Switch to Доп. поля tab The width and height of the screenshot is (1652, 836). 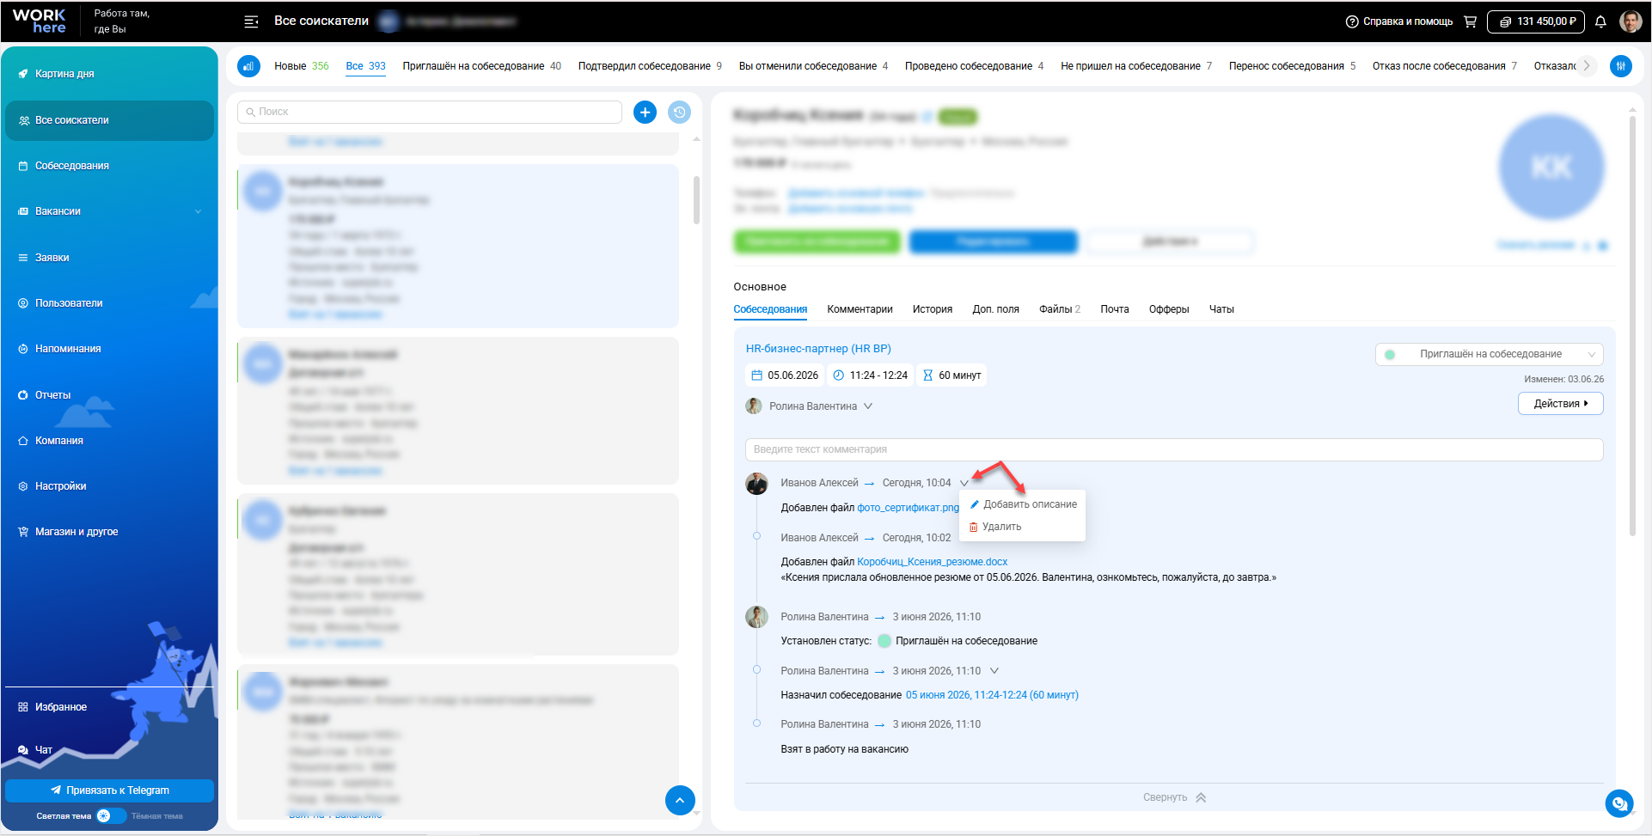[x=995, y=309]
